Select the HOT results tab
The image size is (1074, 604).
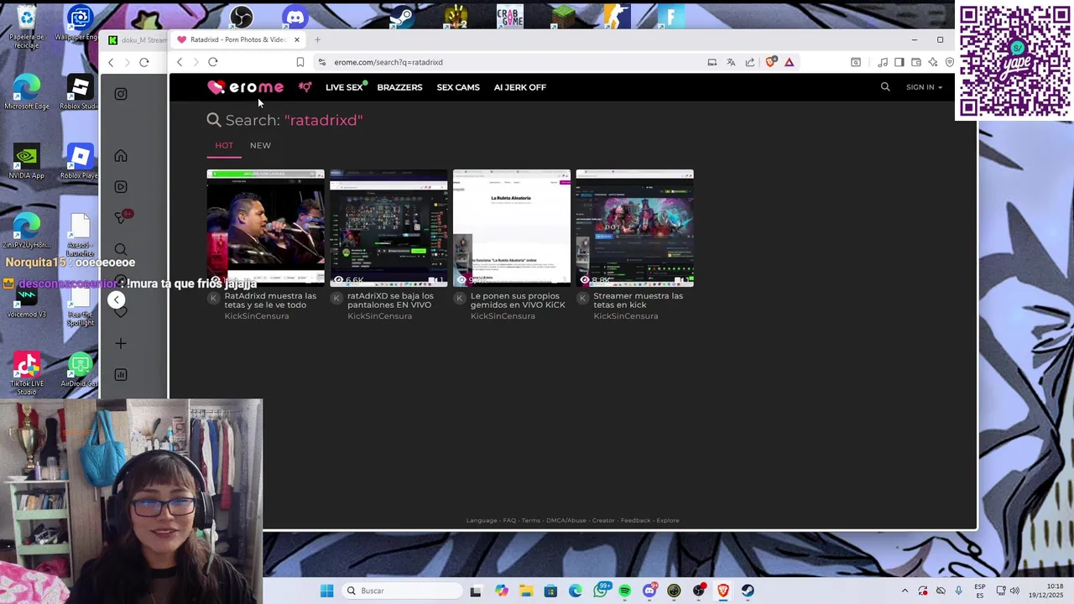224,146
